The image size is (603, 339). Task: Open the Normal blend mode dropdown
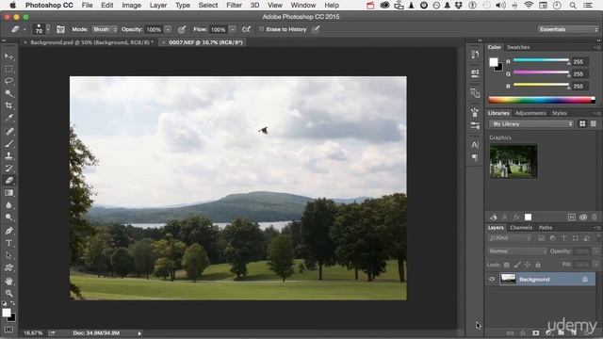click(x=517, y=251)
